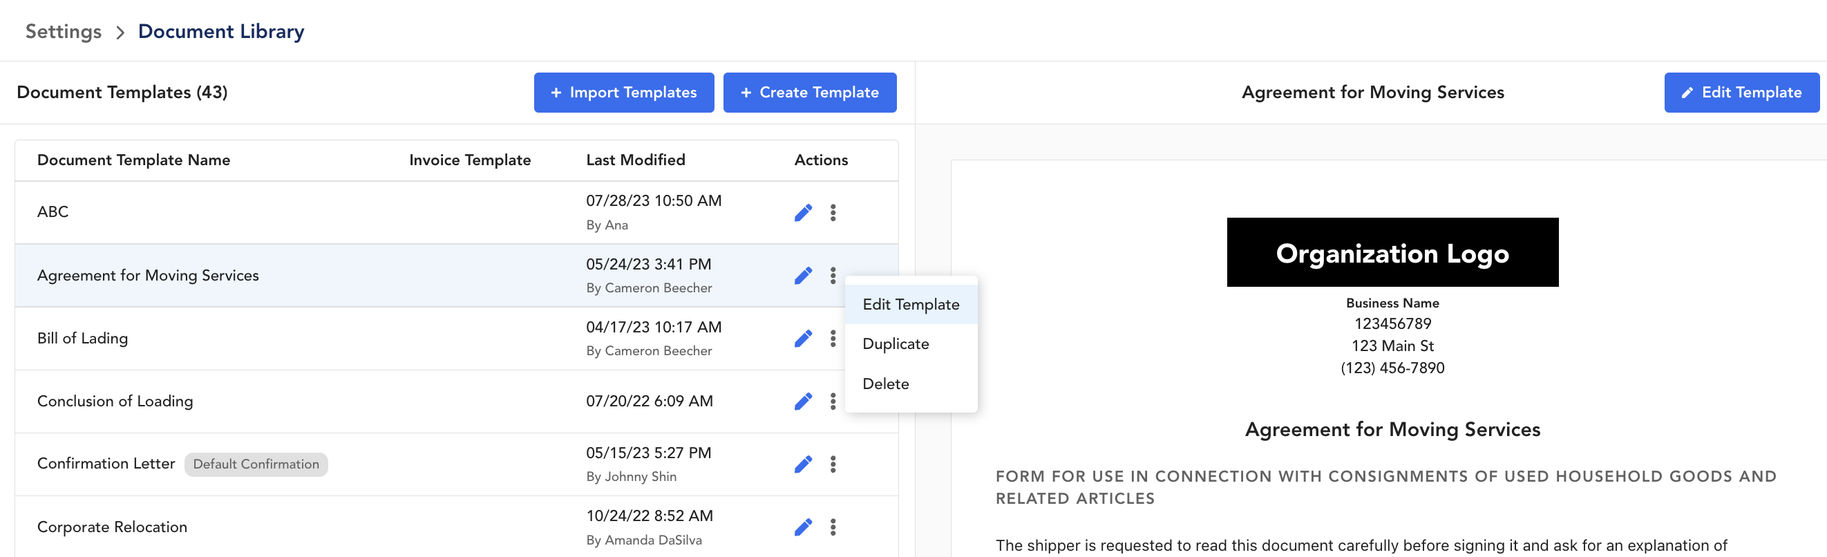Click the Last Modified column header
Image resolution: width=1827 pixels, height=557 pixels.
point(636,160)
